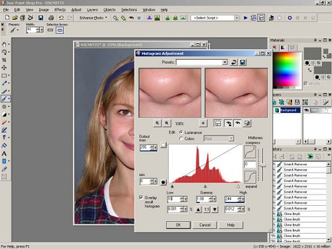Open the Layers menu

pos(92,9)
